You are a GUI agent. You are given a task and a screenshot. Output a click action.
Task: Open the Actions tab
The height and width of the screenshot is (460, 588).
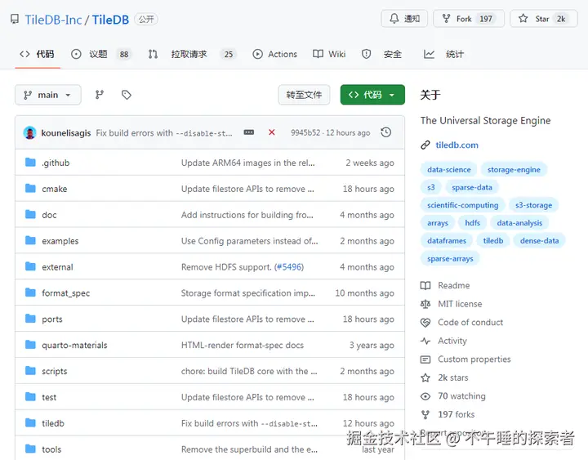pyautogui.click(x=275, y=55)
